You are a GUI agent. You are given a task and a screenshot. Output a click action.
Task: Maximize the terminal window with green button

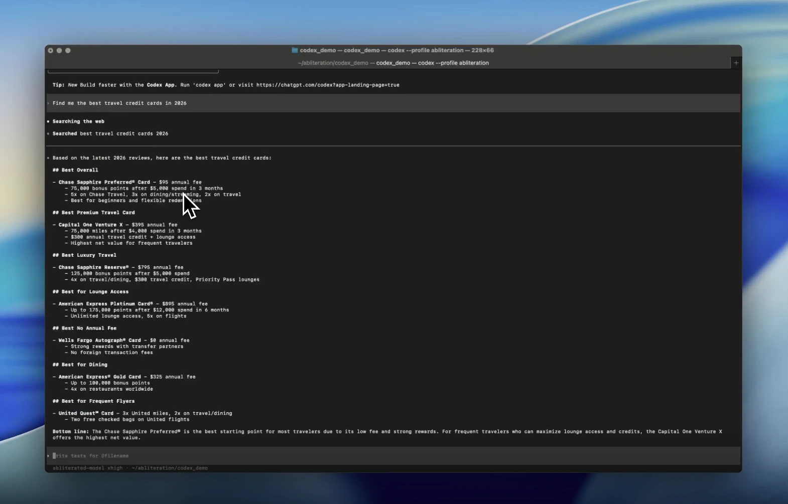pos(68,51)
